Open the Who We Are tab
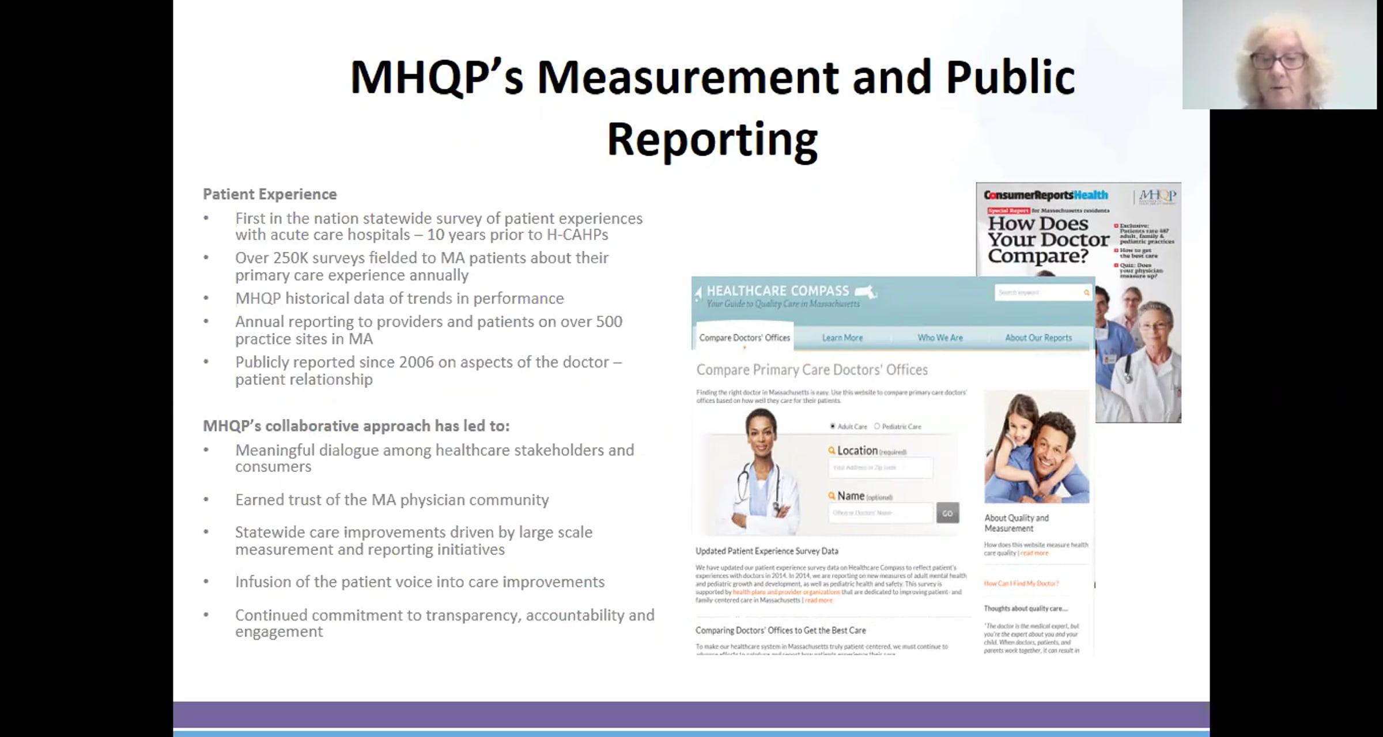This screenshot has height=737, width=1383. (x=940, y=338)
